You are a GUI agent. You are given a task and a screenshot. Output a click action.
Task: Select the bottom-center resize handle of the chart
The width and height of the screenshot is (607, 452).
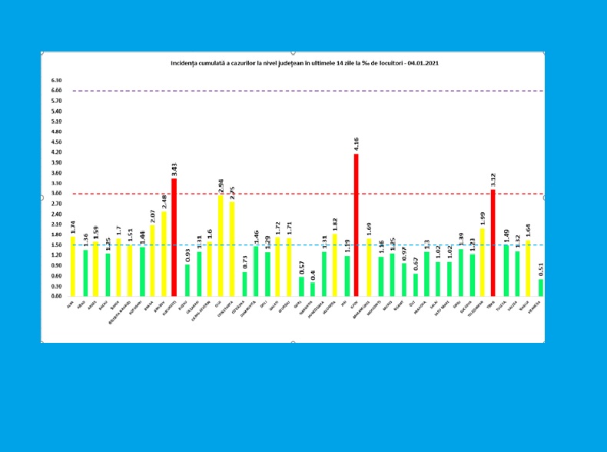point(293,342)
